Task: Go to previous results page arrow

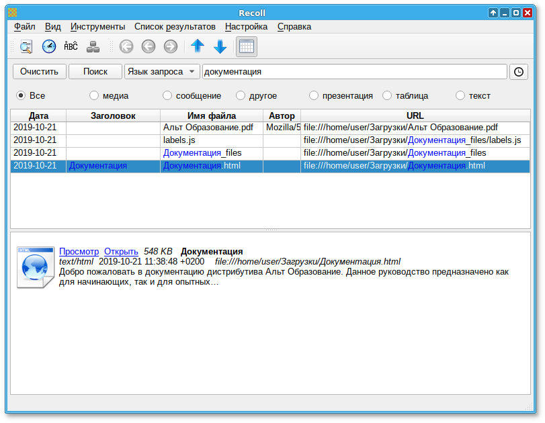Action: (149, 46)
